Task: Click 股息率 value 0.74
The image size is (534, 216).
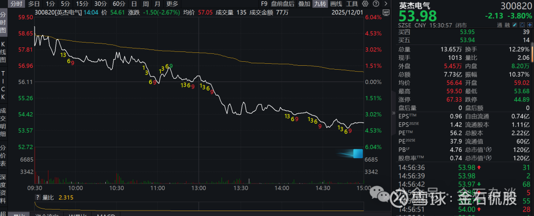Action: pyautogui.click(x=457, y=159)
